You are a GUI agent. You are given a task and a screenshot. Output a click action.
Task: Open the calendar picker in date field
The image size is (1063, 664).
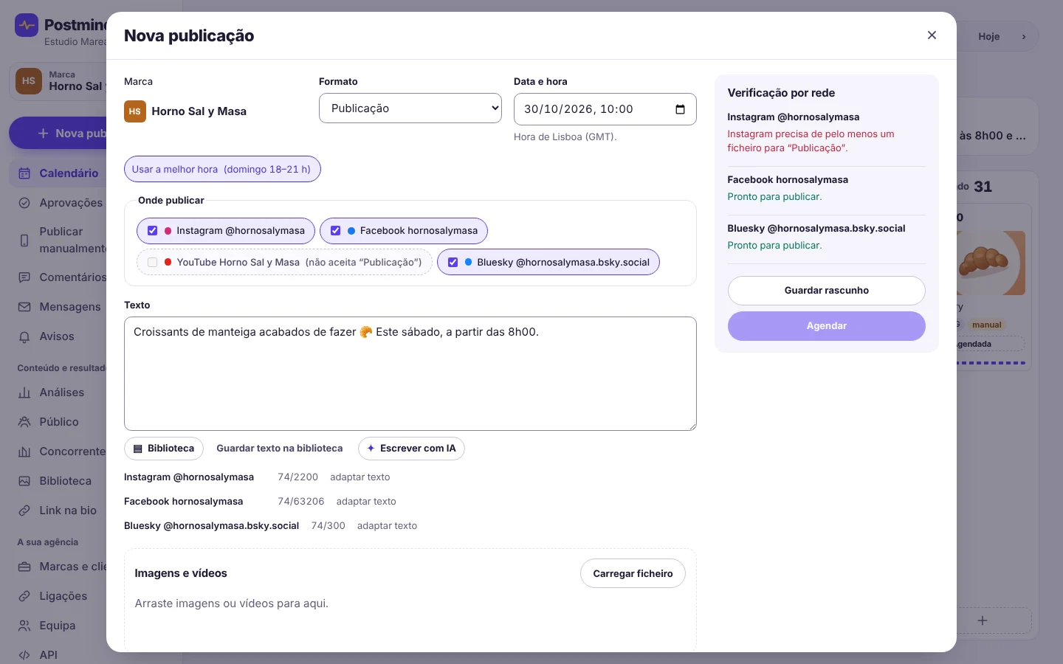681,109
